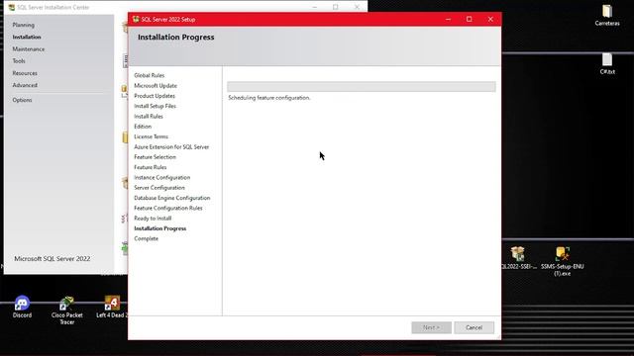Select Options in Installation Center
This screenshot has height=356, width=634.
(22, 100)
